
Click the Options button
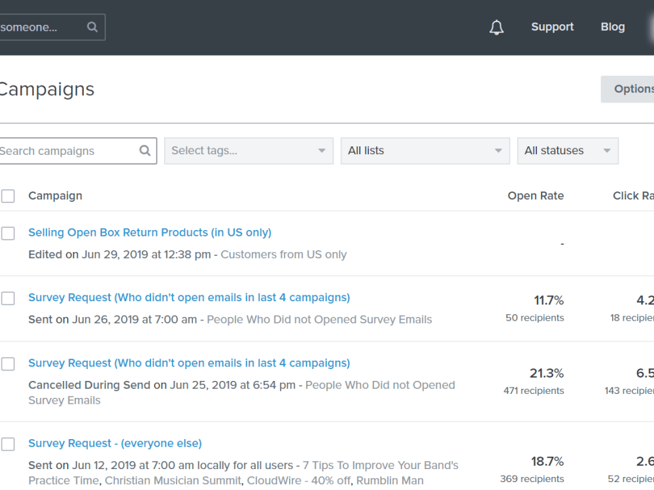click(x=627, y=89)
